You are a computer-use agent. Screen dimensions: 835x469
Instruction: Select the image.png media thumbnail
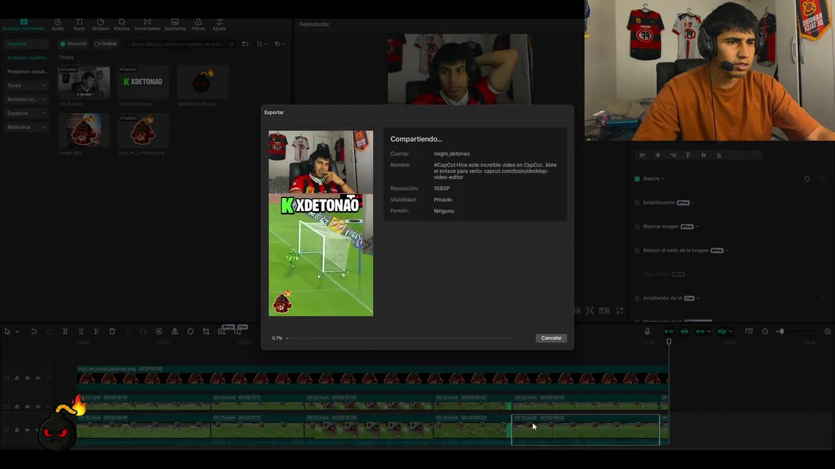tap(83, 131)
